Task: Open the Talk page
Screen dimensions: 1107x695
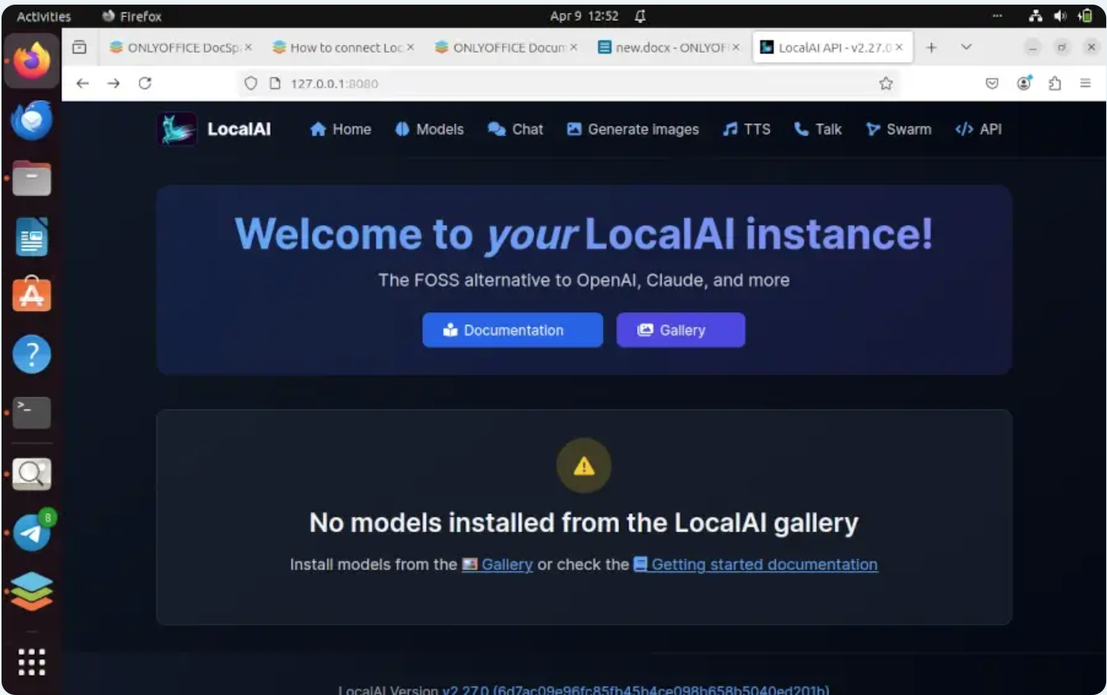Action: pyautogui.click(x=818, y=130)
